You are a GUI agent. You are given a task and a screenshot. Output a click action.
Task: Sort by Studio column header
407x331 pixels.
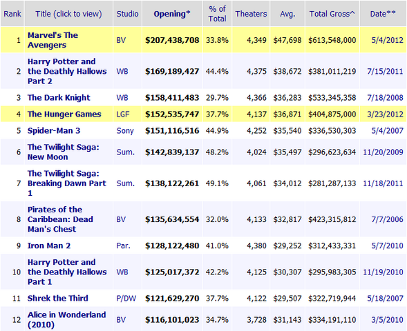pos(127,14)
